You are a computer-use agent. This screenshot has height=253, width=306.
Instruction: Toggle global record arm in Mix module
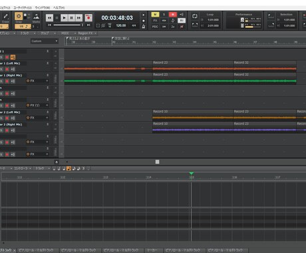pyautogui.click(x=173, y=15)
